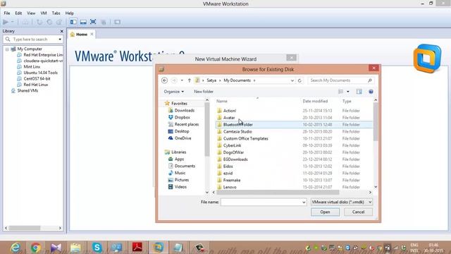Collapse the My Computer tree node
Viewport: 451px width, 254px height.
click(x=7, y=49)
